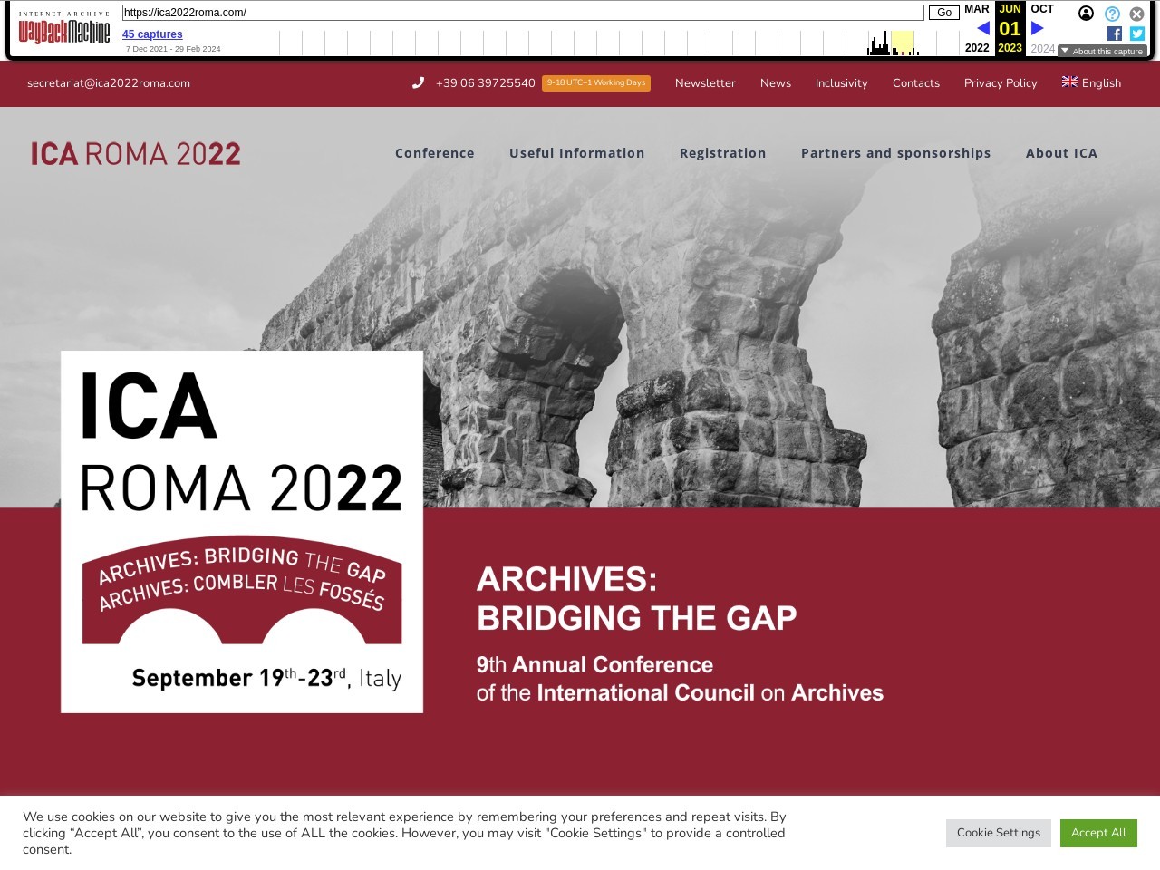Open the Wayback Machine logo
Viewport: 1160px width, 870px height.
point(64,28)
